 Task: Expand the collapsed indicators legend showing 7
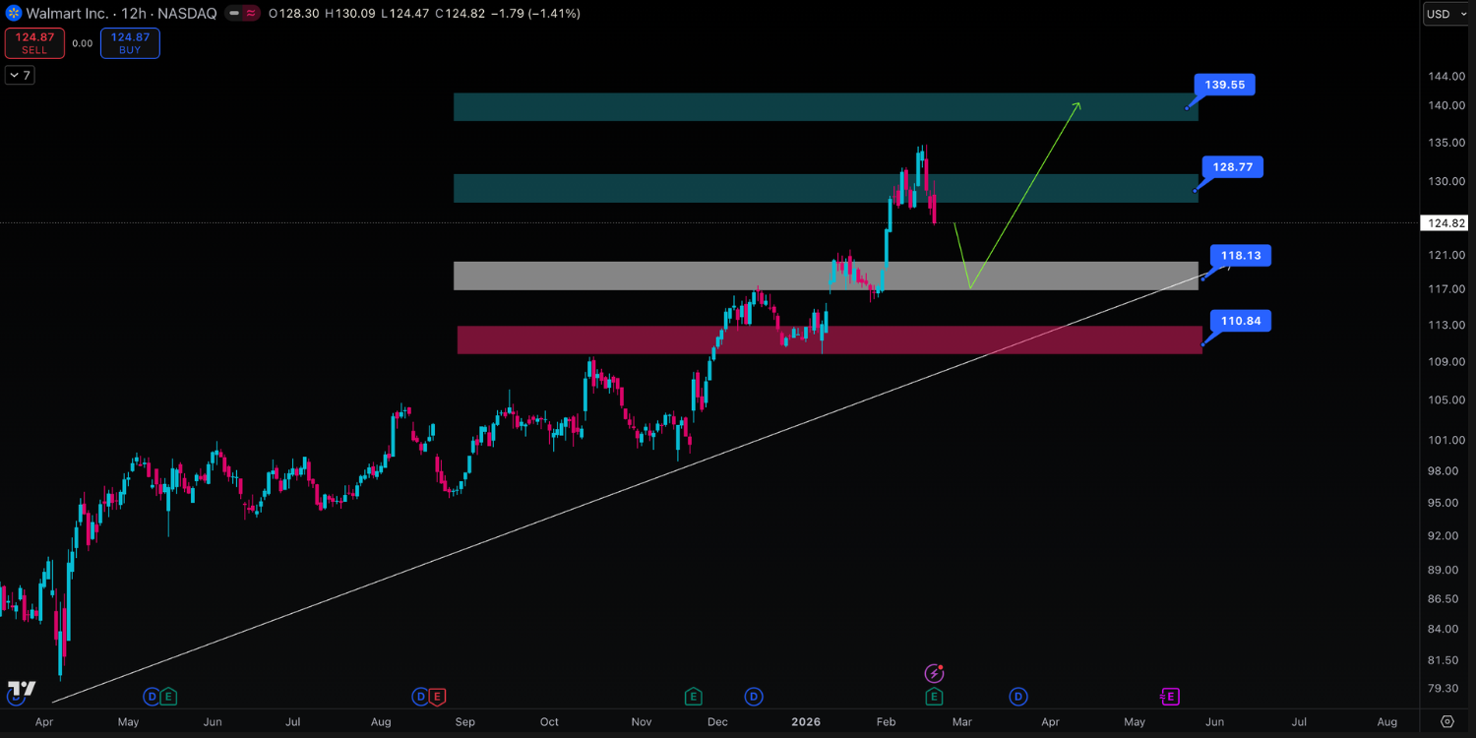coord(20,75)
